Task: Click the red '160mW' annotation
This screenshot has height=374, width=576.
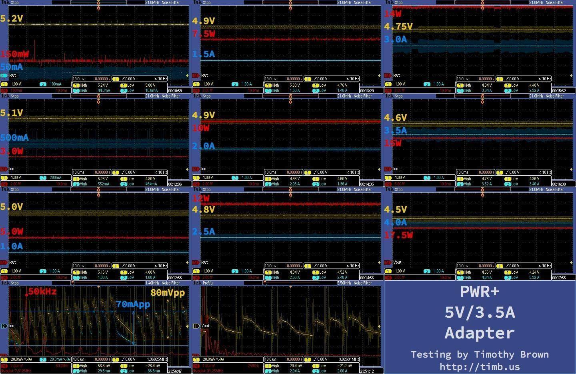Action: tap(14, 54)
